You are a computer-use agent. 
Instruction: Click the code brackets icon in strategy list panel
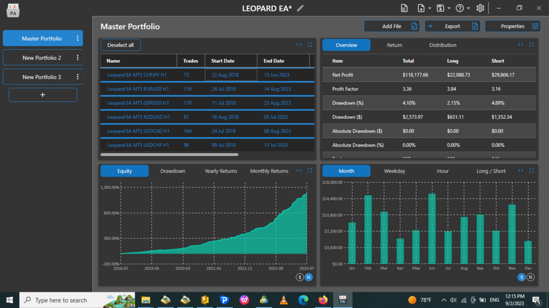299,44
